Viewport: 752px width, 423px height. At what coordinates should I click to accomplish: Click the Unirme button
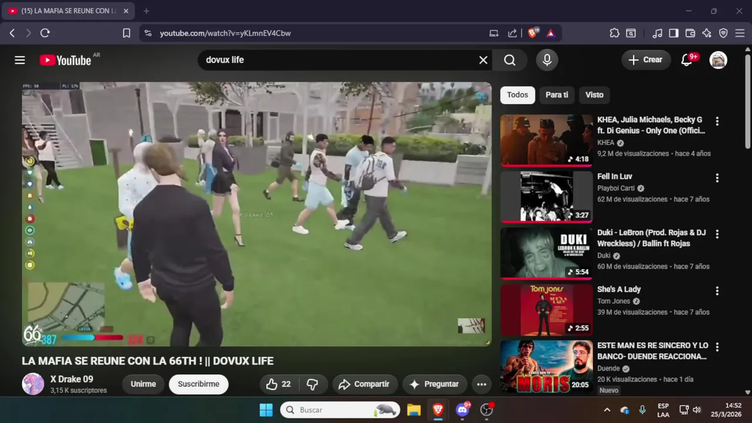coord(143,384)
